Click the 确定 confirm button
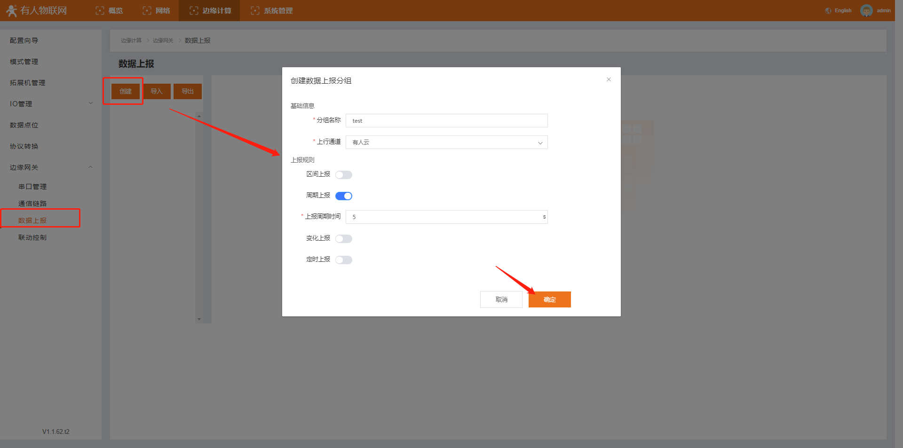Image resolution: width=903 pixels, height=448 pixels. 549,299
